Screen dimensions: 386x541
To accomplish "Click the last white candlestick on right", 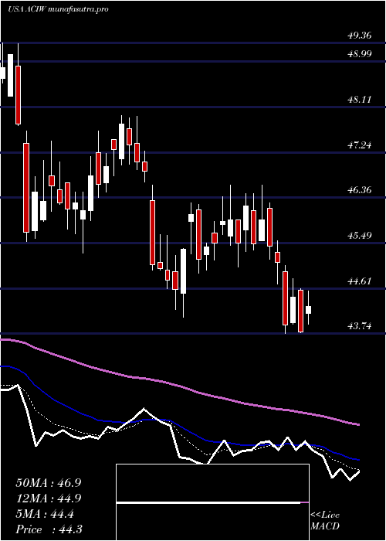I will coord(309,309).
